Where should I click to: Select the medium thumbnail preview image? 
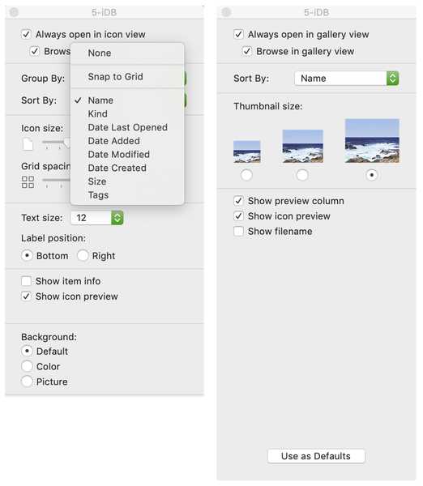tap(302, 146)
